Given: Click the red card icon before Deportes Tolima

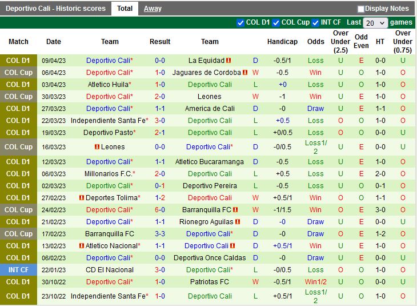Looking at the screenshot, I should pyautogui.click(x=82, y=198).
